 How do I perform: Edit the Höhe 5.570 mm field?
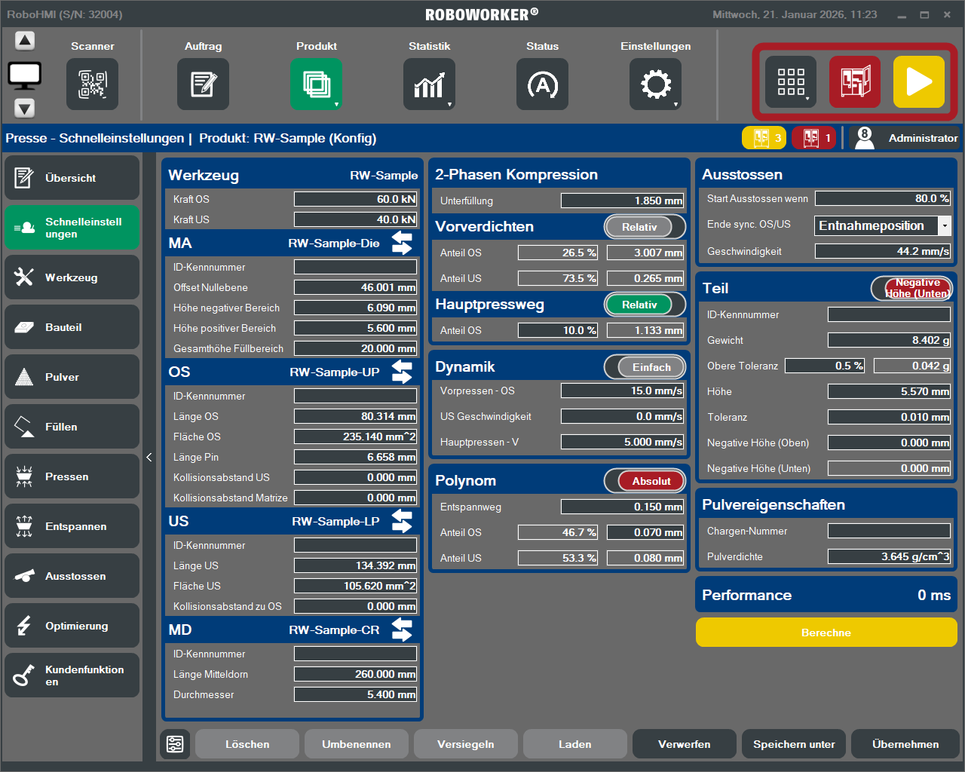[889, 391]
